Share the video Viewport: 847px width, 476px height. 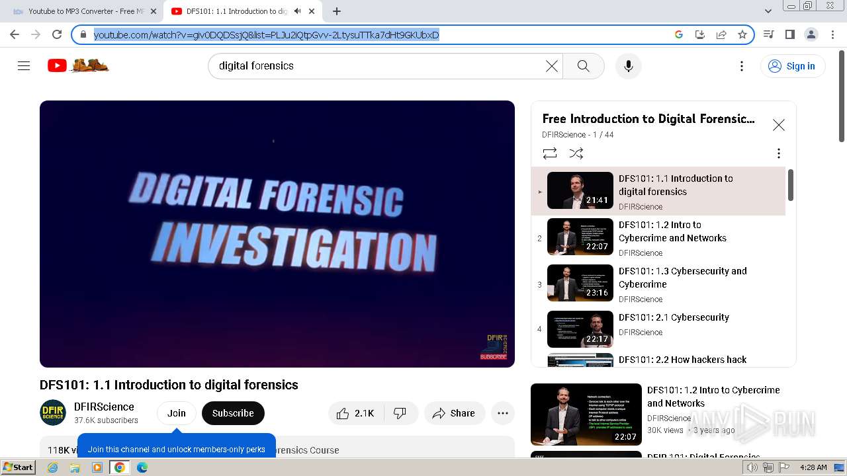click(x=454, y=413)
